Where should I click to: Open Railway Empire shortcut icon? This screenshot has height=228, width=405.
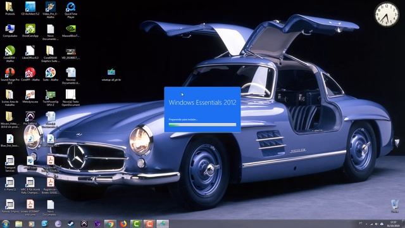(10, 206)
